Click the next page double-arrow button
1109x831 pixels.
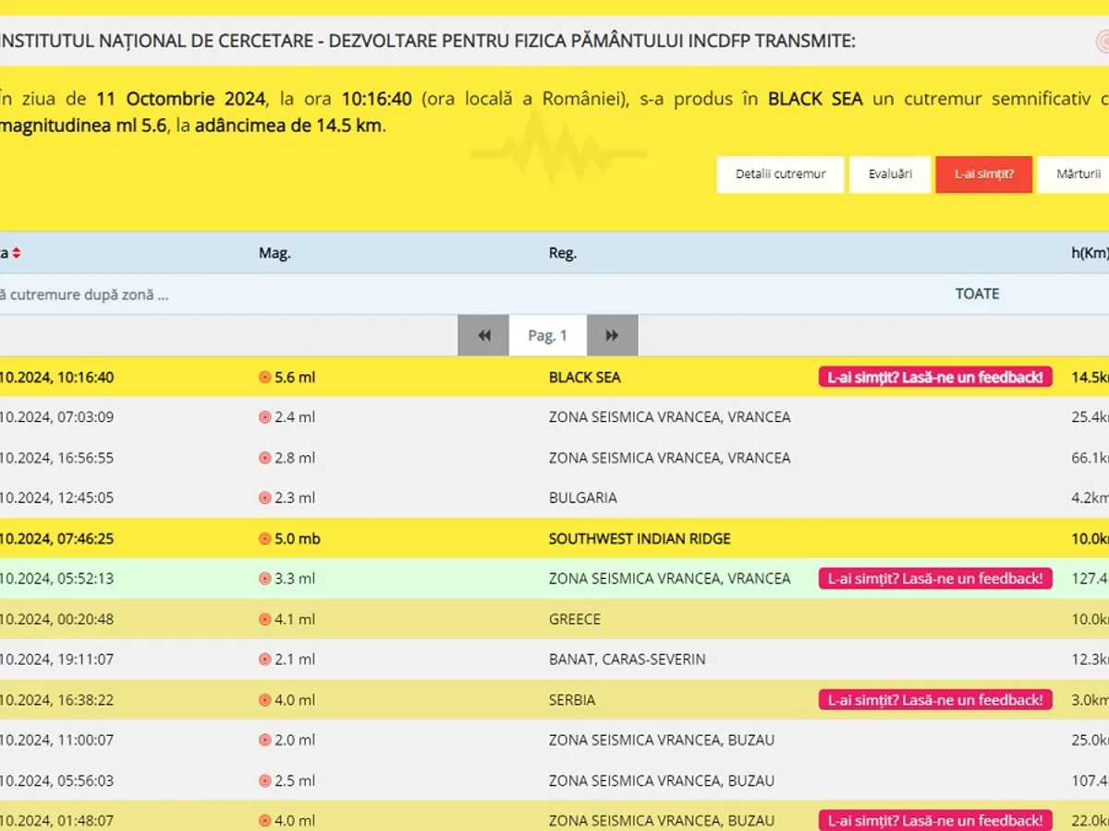pyautogui.click(x=612, y=336)
